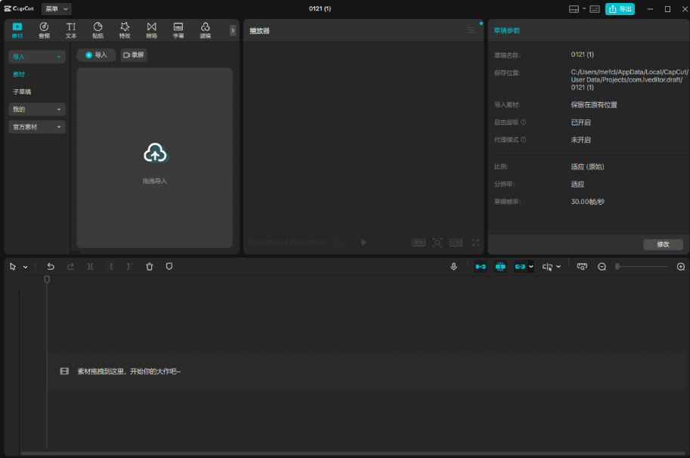This screenshot has height=458, width=690.
Task: Open the 音频 (Audio) tab
Action: click(x=44, y=30)
